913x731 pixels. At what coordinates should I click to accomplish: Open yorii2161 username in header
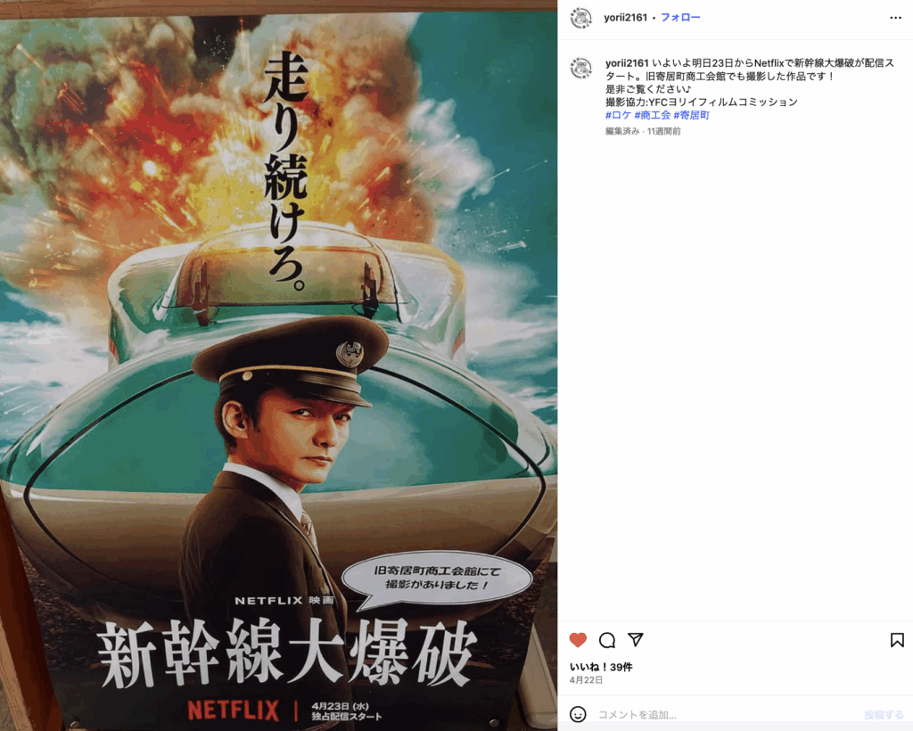(625, 18)
